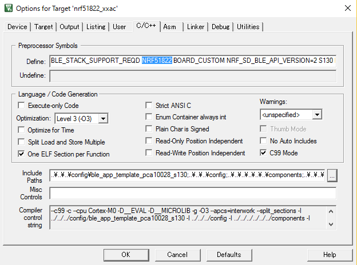Open the Warnings dropdown

tap(291, 115)
